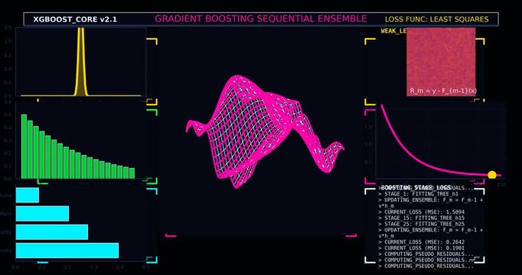This screenshot has width=522, height=275.
Task: Click the R_m = y - F_{m-1}(x) formula text
Action: [442, 91]
